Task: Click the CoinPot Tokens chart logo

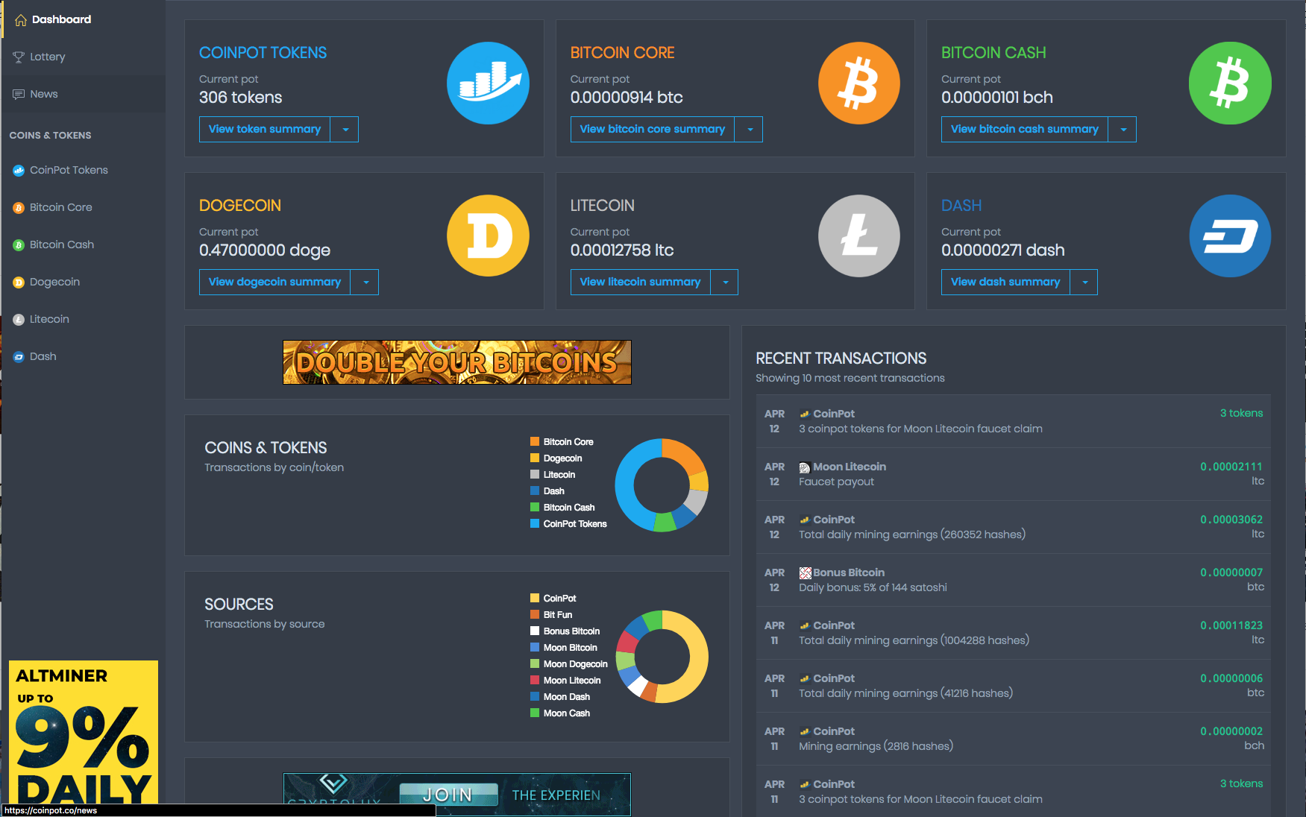Action: (488, 83)
